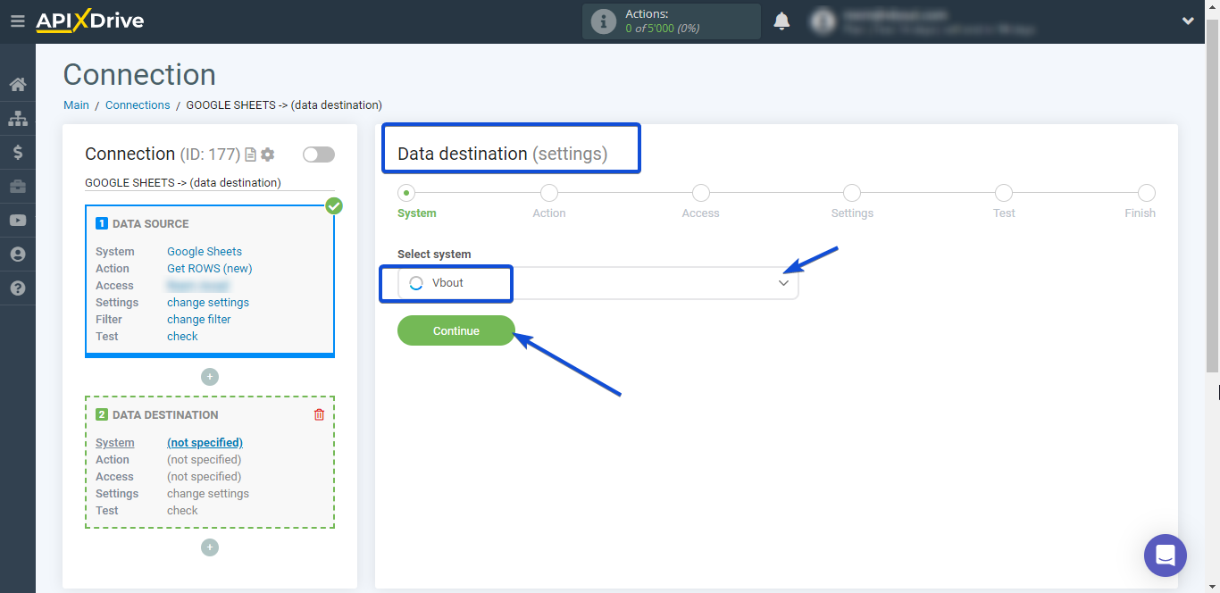Go to Home sidebar icon
Viewport: 1220px width, 593px height.
(18, 85)
